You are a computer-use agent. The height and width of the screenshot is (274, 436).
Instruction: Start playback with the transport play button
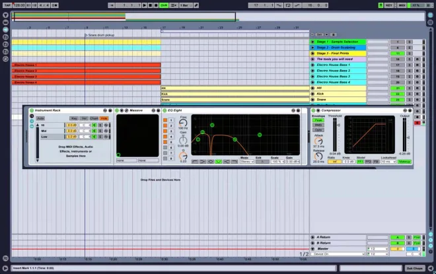[x=144, y=5]
